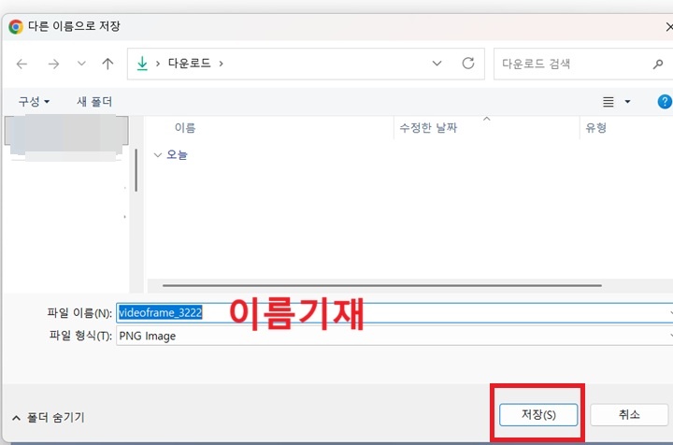This screenshot has width=673, height=445.
Task: Click the file list horizontal scrollbar
Action: (382, 285)
